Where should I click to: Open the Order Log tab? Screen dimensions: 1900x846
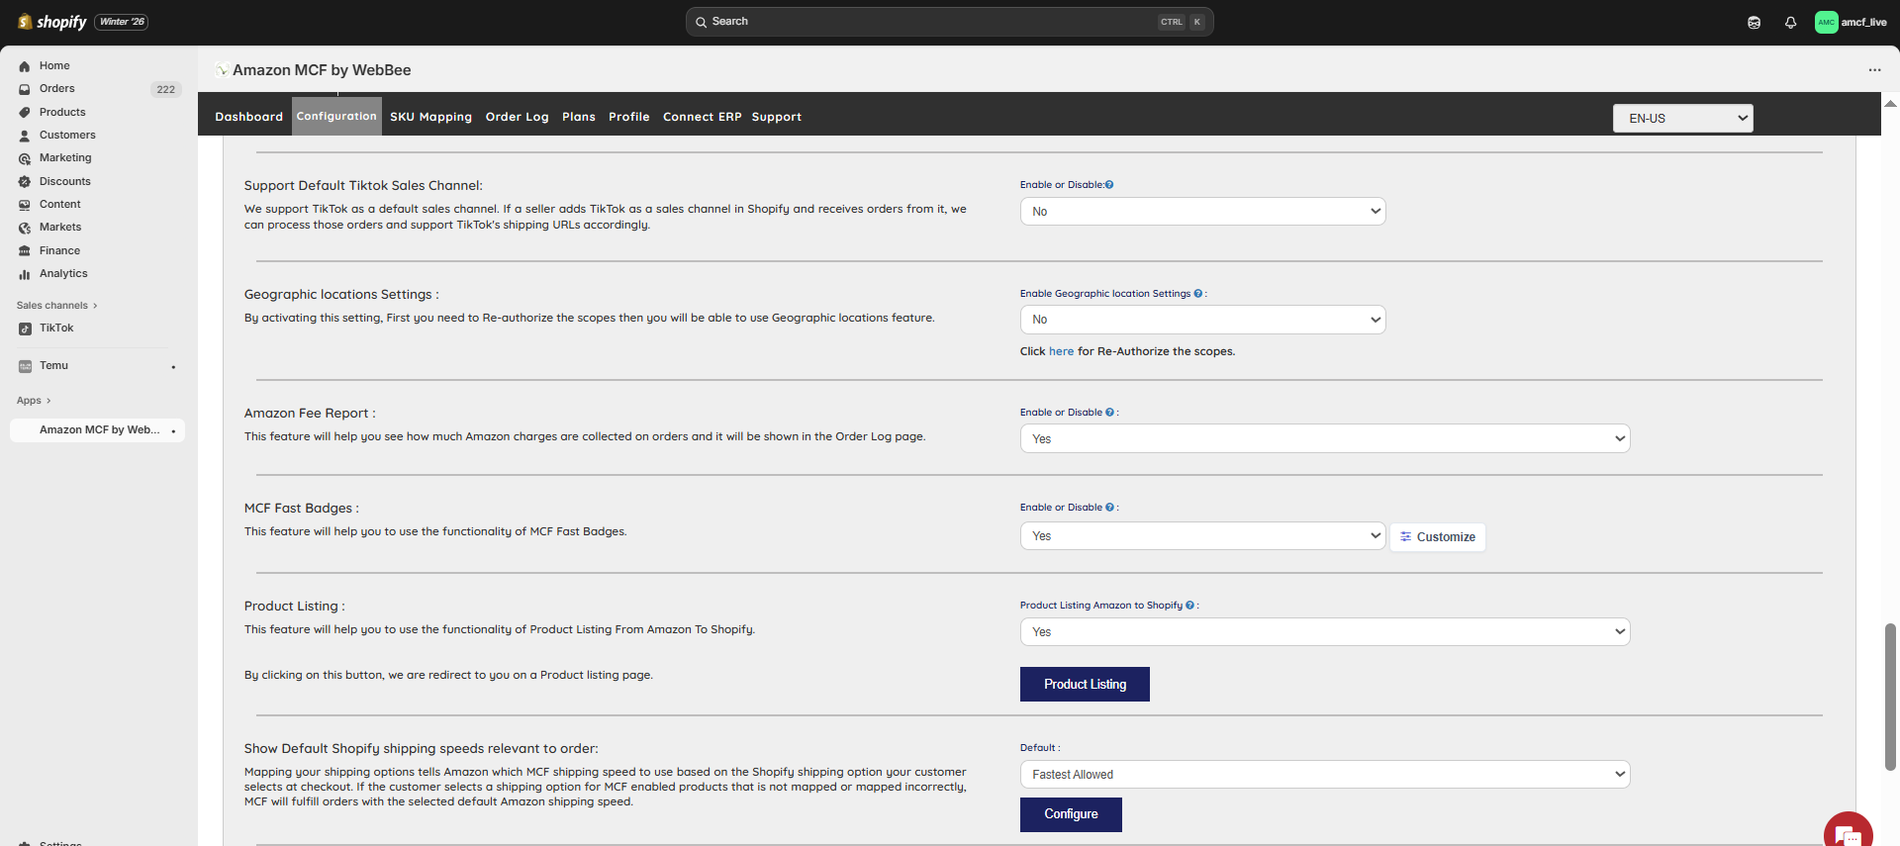point(517,117)
